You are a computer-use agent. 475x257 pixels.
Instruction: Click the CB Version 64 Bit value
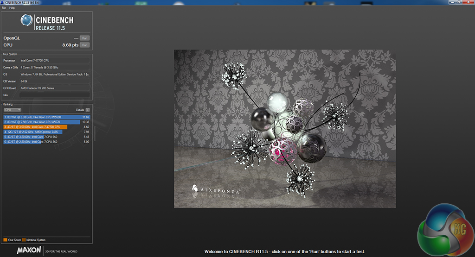(x=55, y=81)
